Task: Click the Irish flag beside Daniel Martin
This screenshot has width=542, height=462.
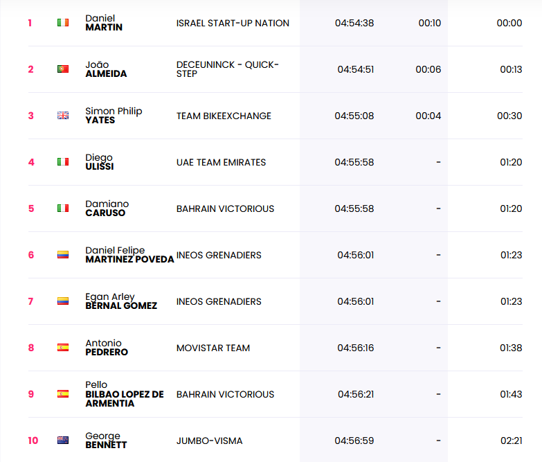Action: (63, 23)
